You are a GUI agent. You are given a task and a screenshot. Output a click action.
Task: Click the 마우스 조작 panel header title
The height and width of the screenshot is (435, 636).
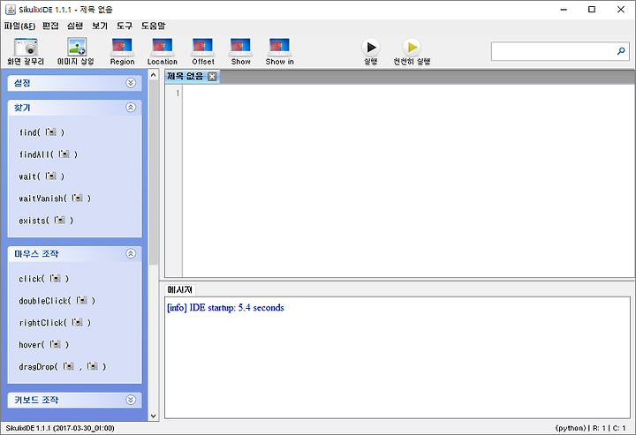(x=36, y=253)
